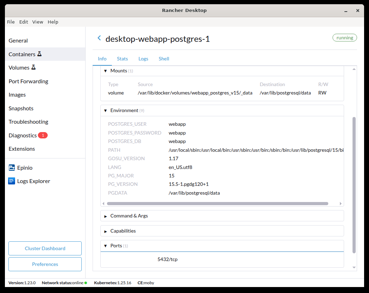
Task: Open Port Forwarding page
Action: (45, 81)
